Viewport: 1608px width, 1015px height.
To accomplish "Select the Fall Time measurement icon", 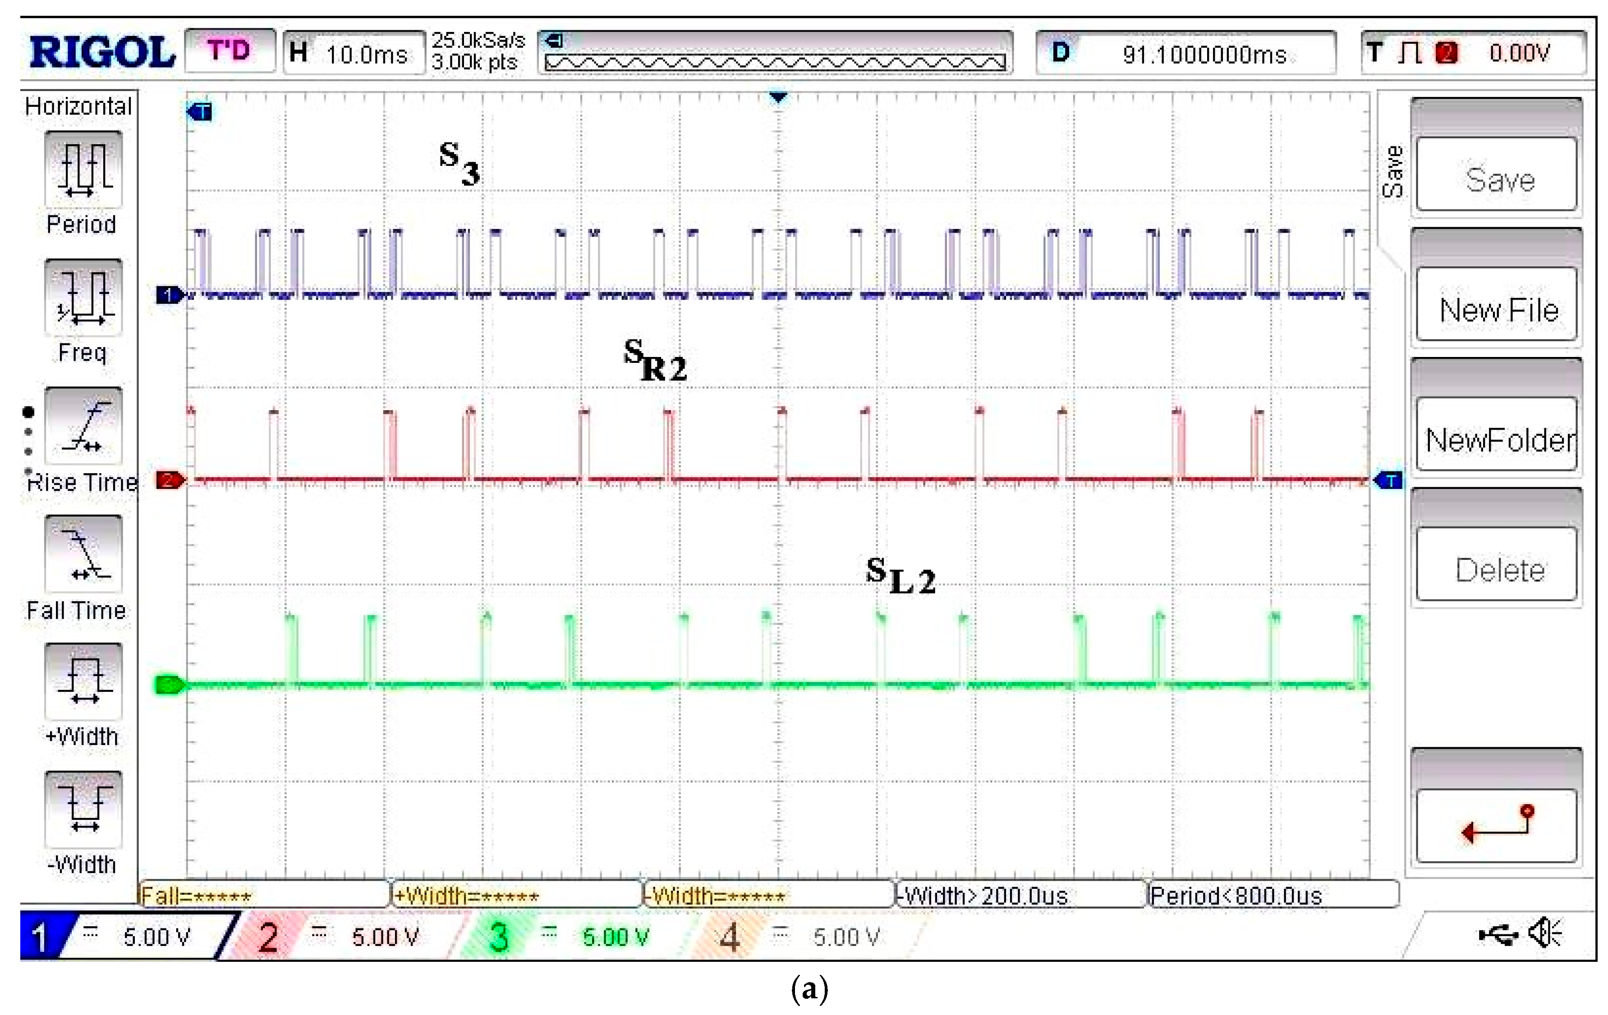I will [x=83, y=554].
